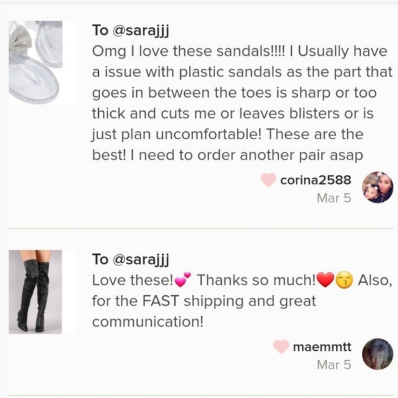Visit the corina2588 username link
Viewport: 398px width, 398px height.
click(x=316, y=180)
